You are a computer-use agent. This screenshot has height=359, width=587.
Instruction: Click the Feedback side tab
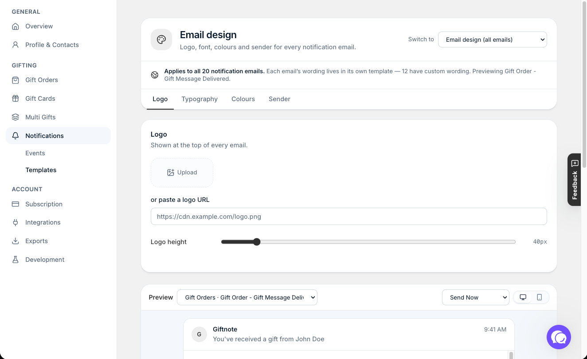[x=574, y=179]
